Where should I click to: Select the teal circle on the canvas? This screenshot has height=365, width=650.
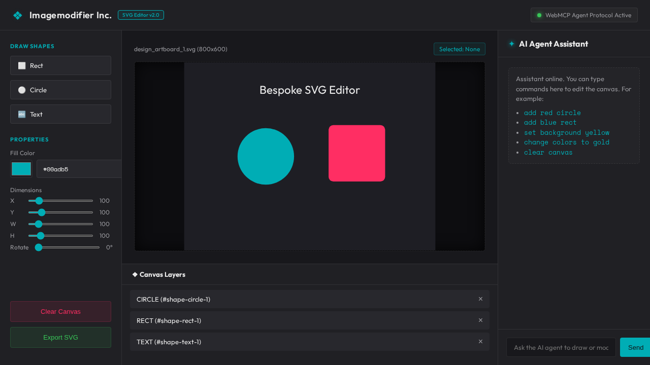pos(266,156)
